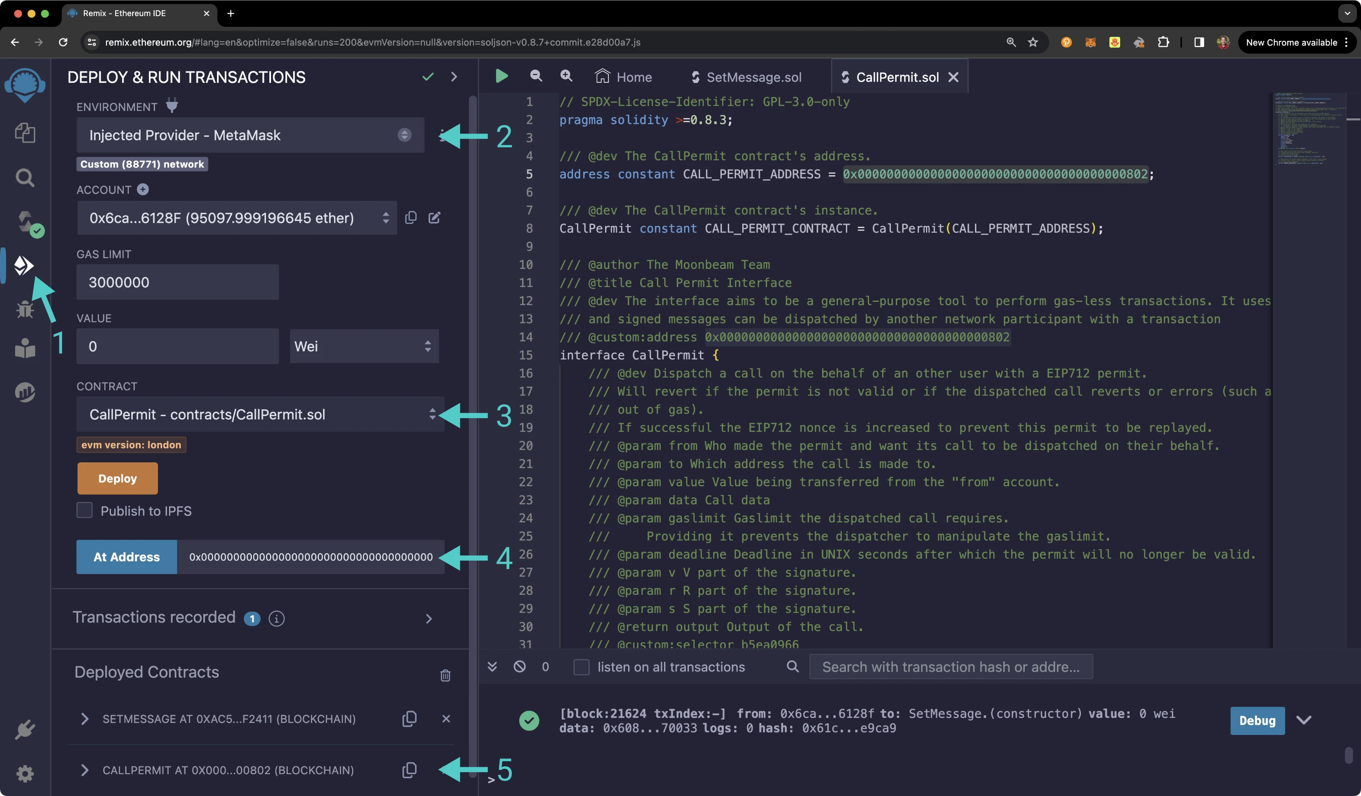
Task: Remove the SETMESSAGE deployed contract
Action: (x=446, y=718)
